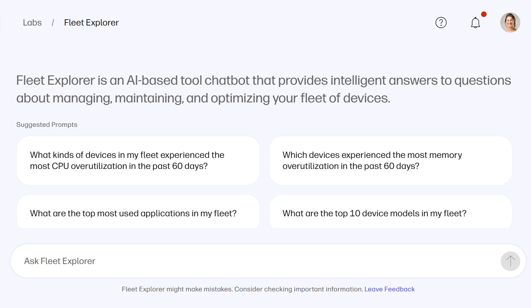
Task: Select the CPU overutilization suggested prompt
Action: point(138,160)
